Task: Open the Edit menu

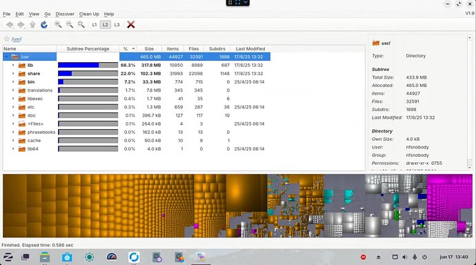Action: pos(19,14)
